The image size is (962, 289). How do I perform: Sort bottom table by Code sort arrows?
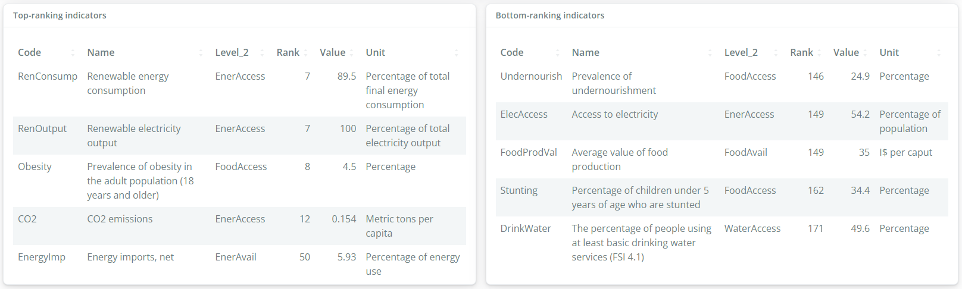coord(558,53)
